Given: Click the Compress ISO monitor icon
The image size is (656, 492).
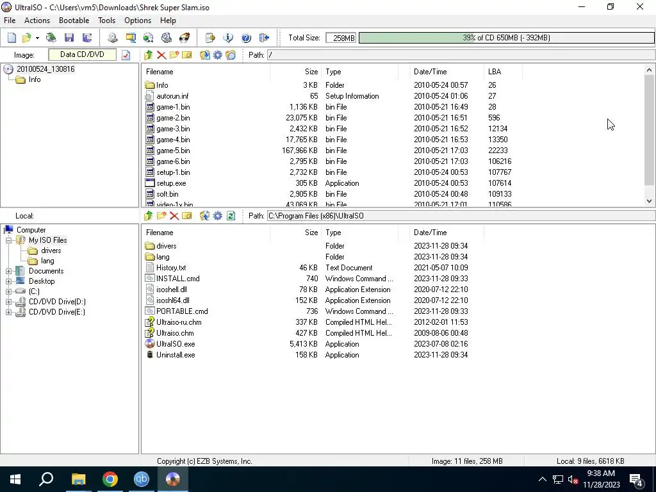Looking at the screenshot, I should click(131, 38).
